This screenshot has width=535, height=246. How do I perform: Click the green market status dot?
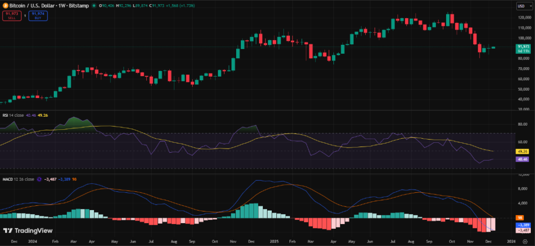pos(94,6)
